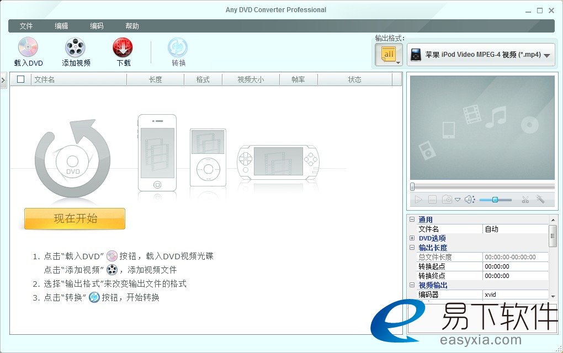Tick the select-all checkbox in file list header

tap(21, 79)
